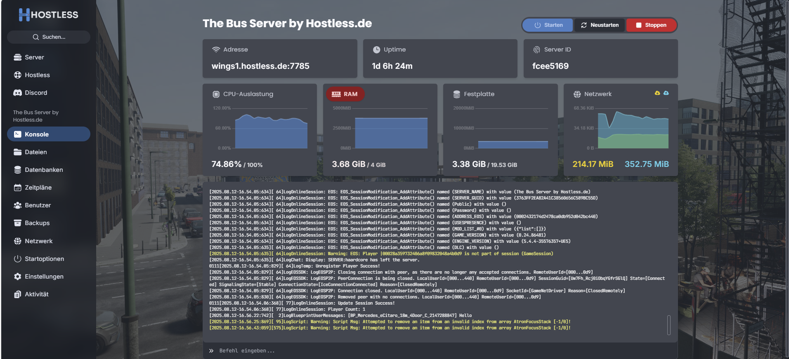Go to Datenbanken page

tap(49, 170)
